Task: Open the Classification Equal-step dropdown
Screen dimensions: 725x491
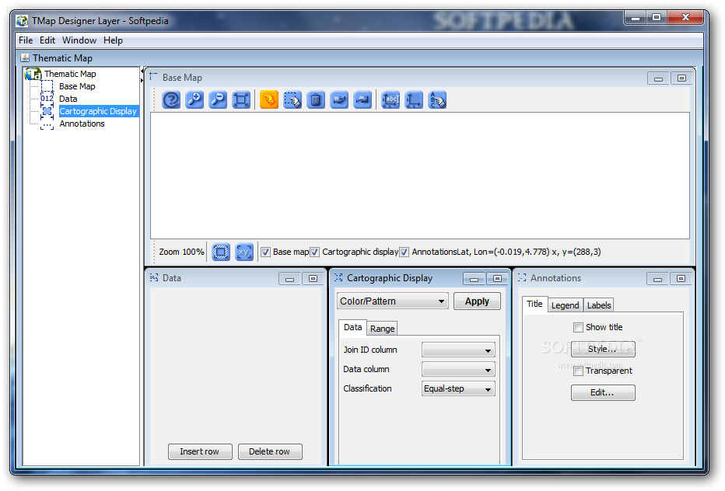Action: pyautogui.click(x=458, y=389)
